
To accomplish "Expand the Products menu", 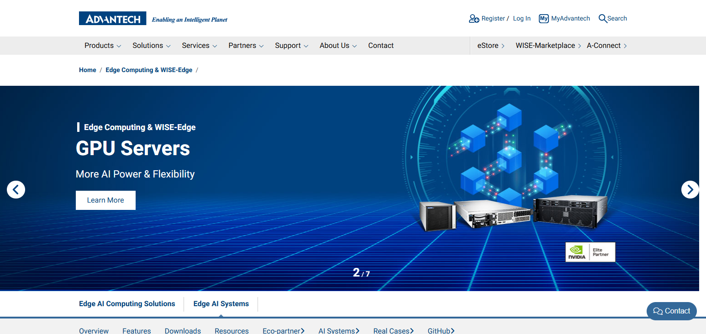I will tap(103, 46).
